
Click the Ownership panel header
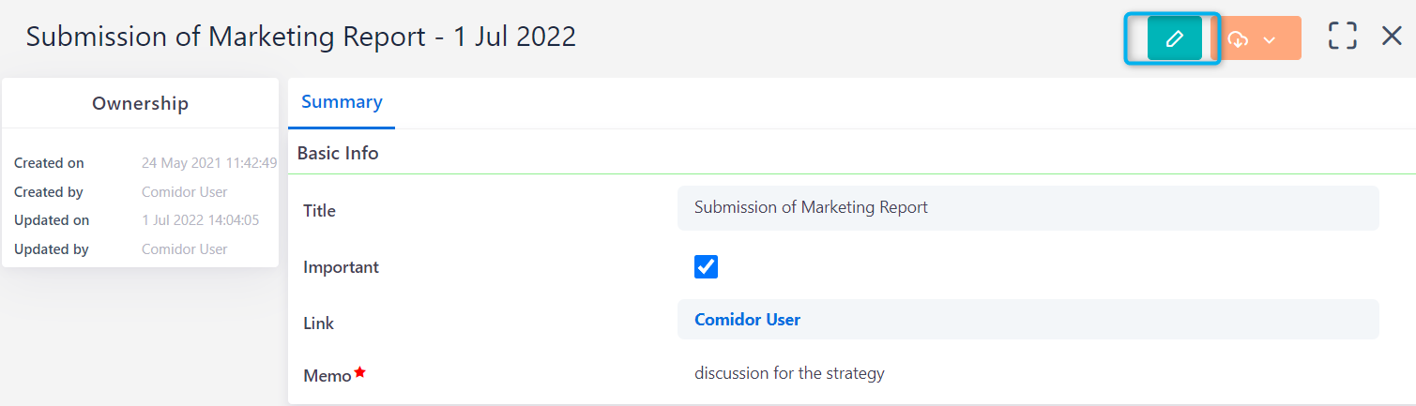click(140, 103)
